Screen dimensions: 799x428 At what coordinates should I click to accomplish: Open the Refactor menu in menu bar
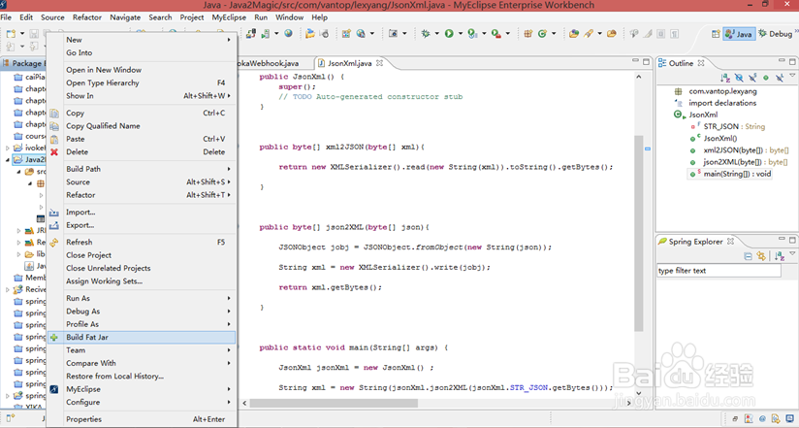(87, 17)
